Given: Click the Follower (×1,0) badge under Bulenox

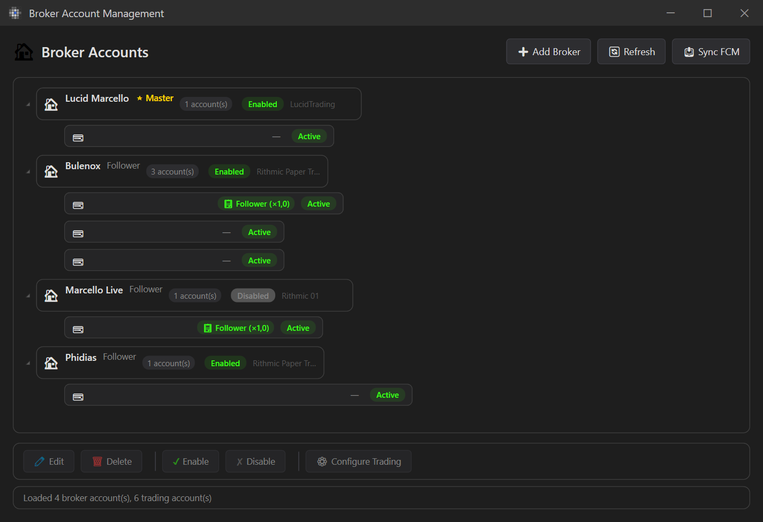Looking at the screenshot, I should [x=256, y=204].
